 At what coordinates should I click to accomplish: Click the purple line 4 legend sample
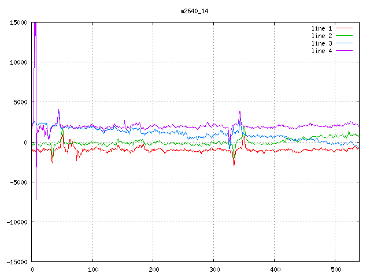(x=345, y=51)
